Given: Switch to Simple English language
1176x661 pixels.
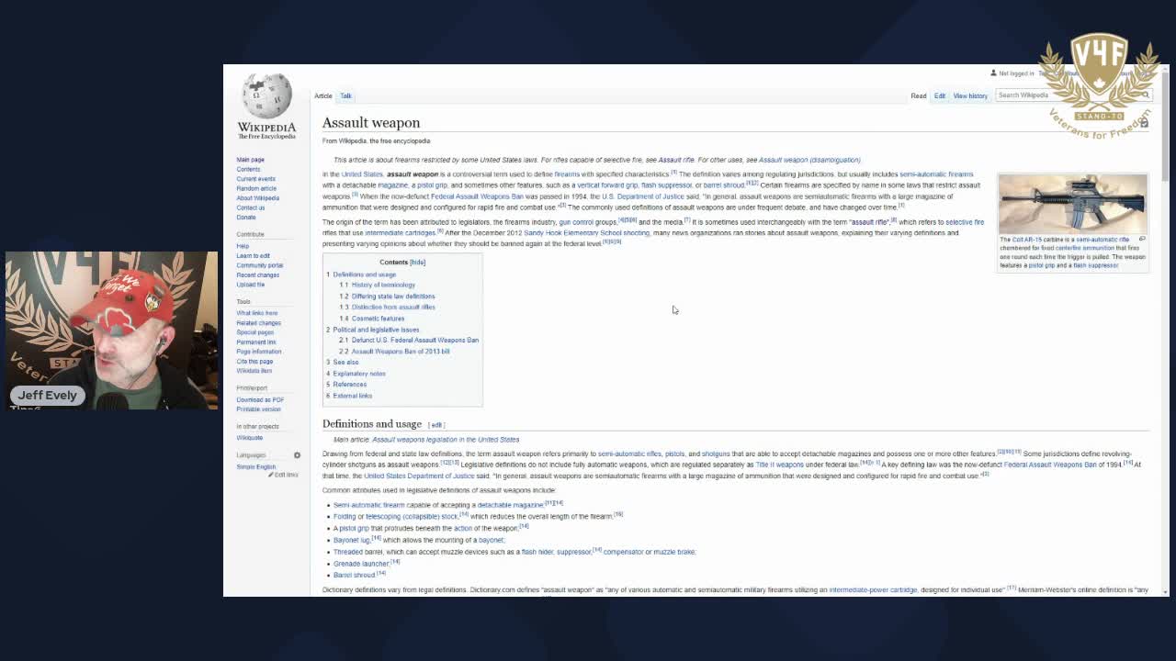Looking at the screenshot, I should [x=255, y=467].
